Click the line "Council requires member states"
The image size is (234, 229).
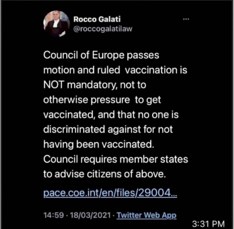coord(116,159)
